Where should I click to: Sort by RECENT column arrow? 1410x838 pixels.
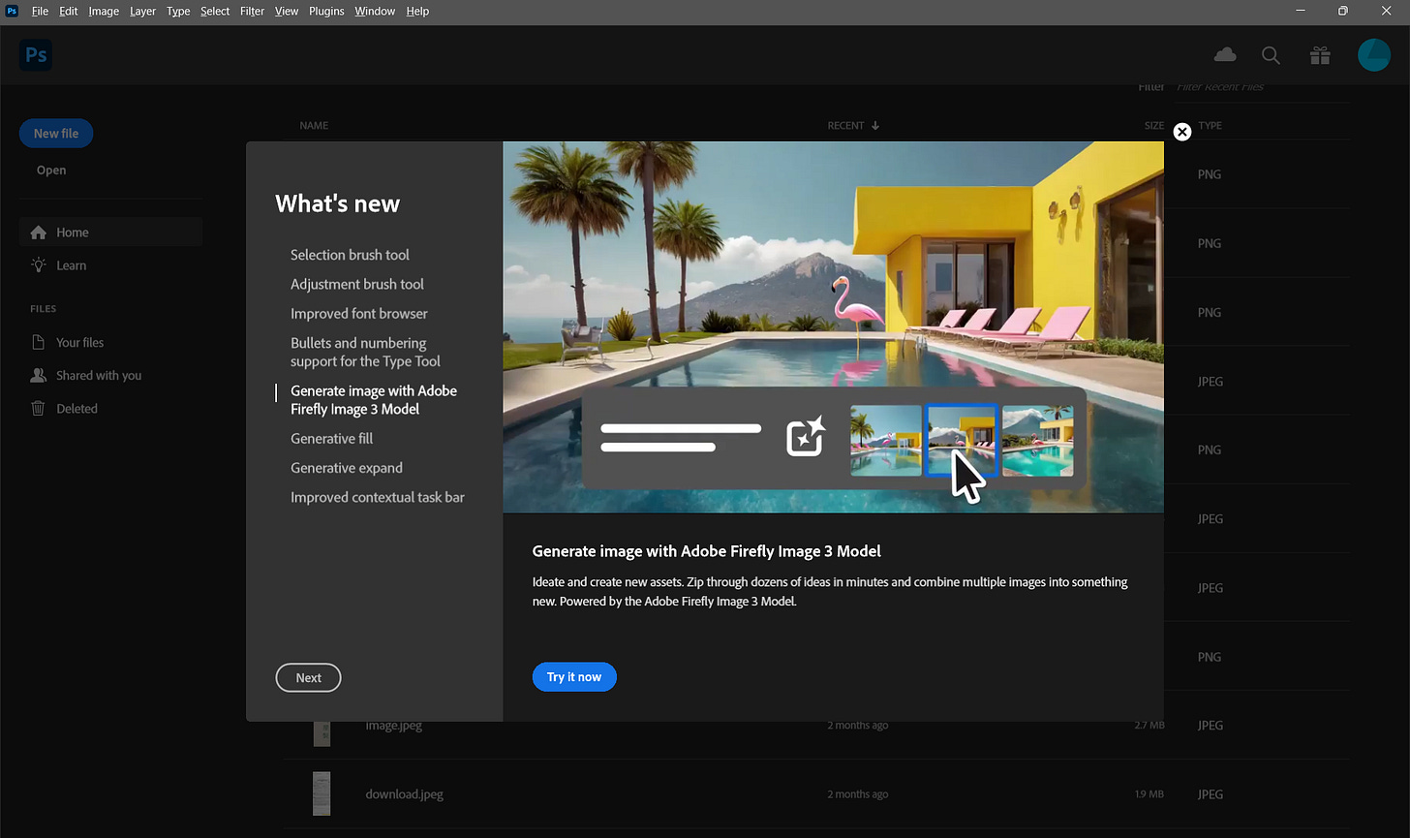[x=875, y=125]
